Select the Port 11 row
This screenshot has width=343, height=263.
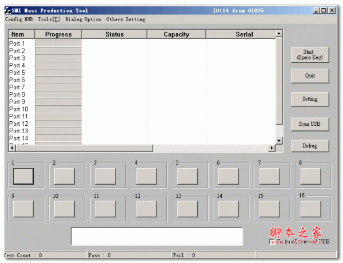[x=142, y=117]
